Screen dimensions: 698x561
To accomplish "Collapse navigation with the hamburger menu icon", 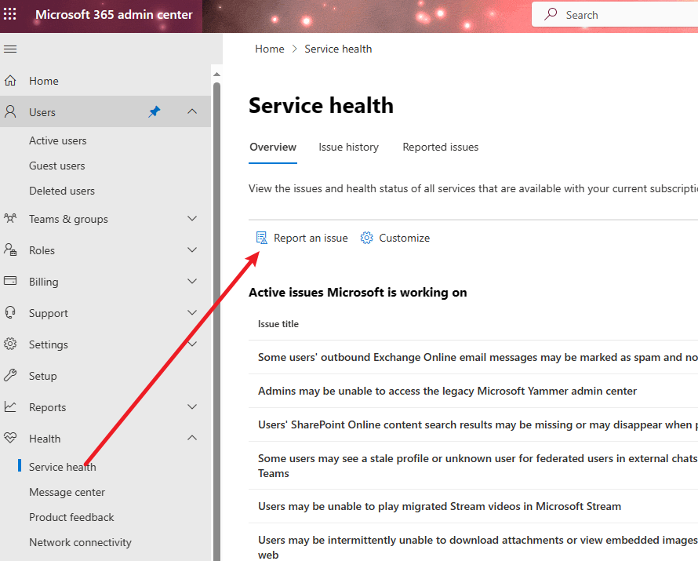I will pyautogui.click(x=10, y=49).
